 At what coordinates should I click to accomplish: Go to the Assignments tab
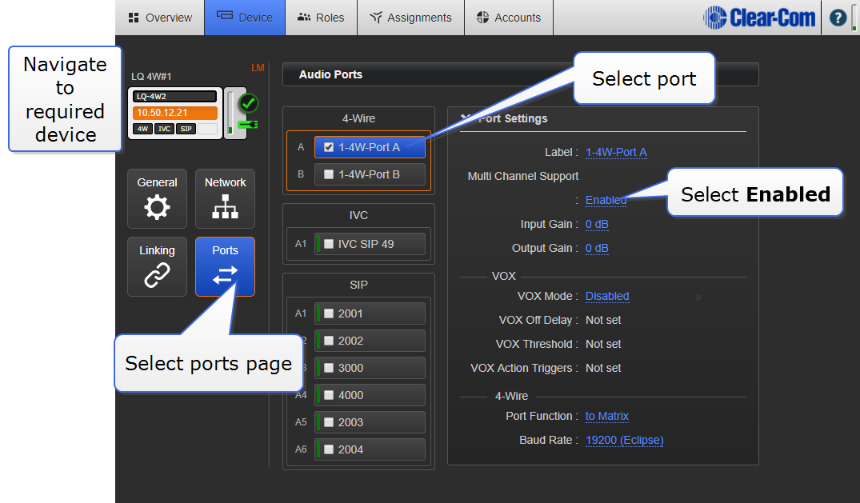point(410,18)
